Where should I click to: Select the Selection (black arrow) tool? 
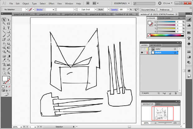(x=4, y=20)
